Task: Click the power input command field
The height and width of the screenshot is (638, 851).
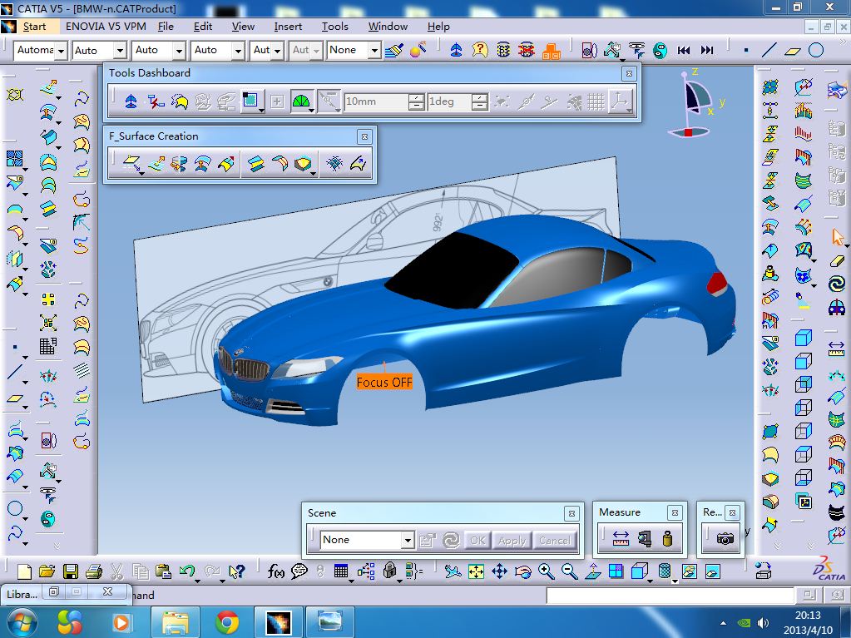Action: coord(670,595)
